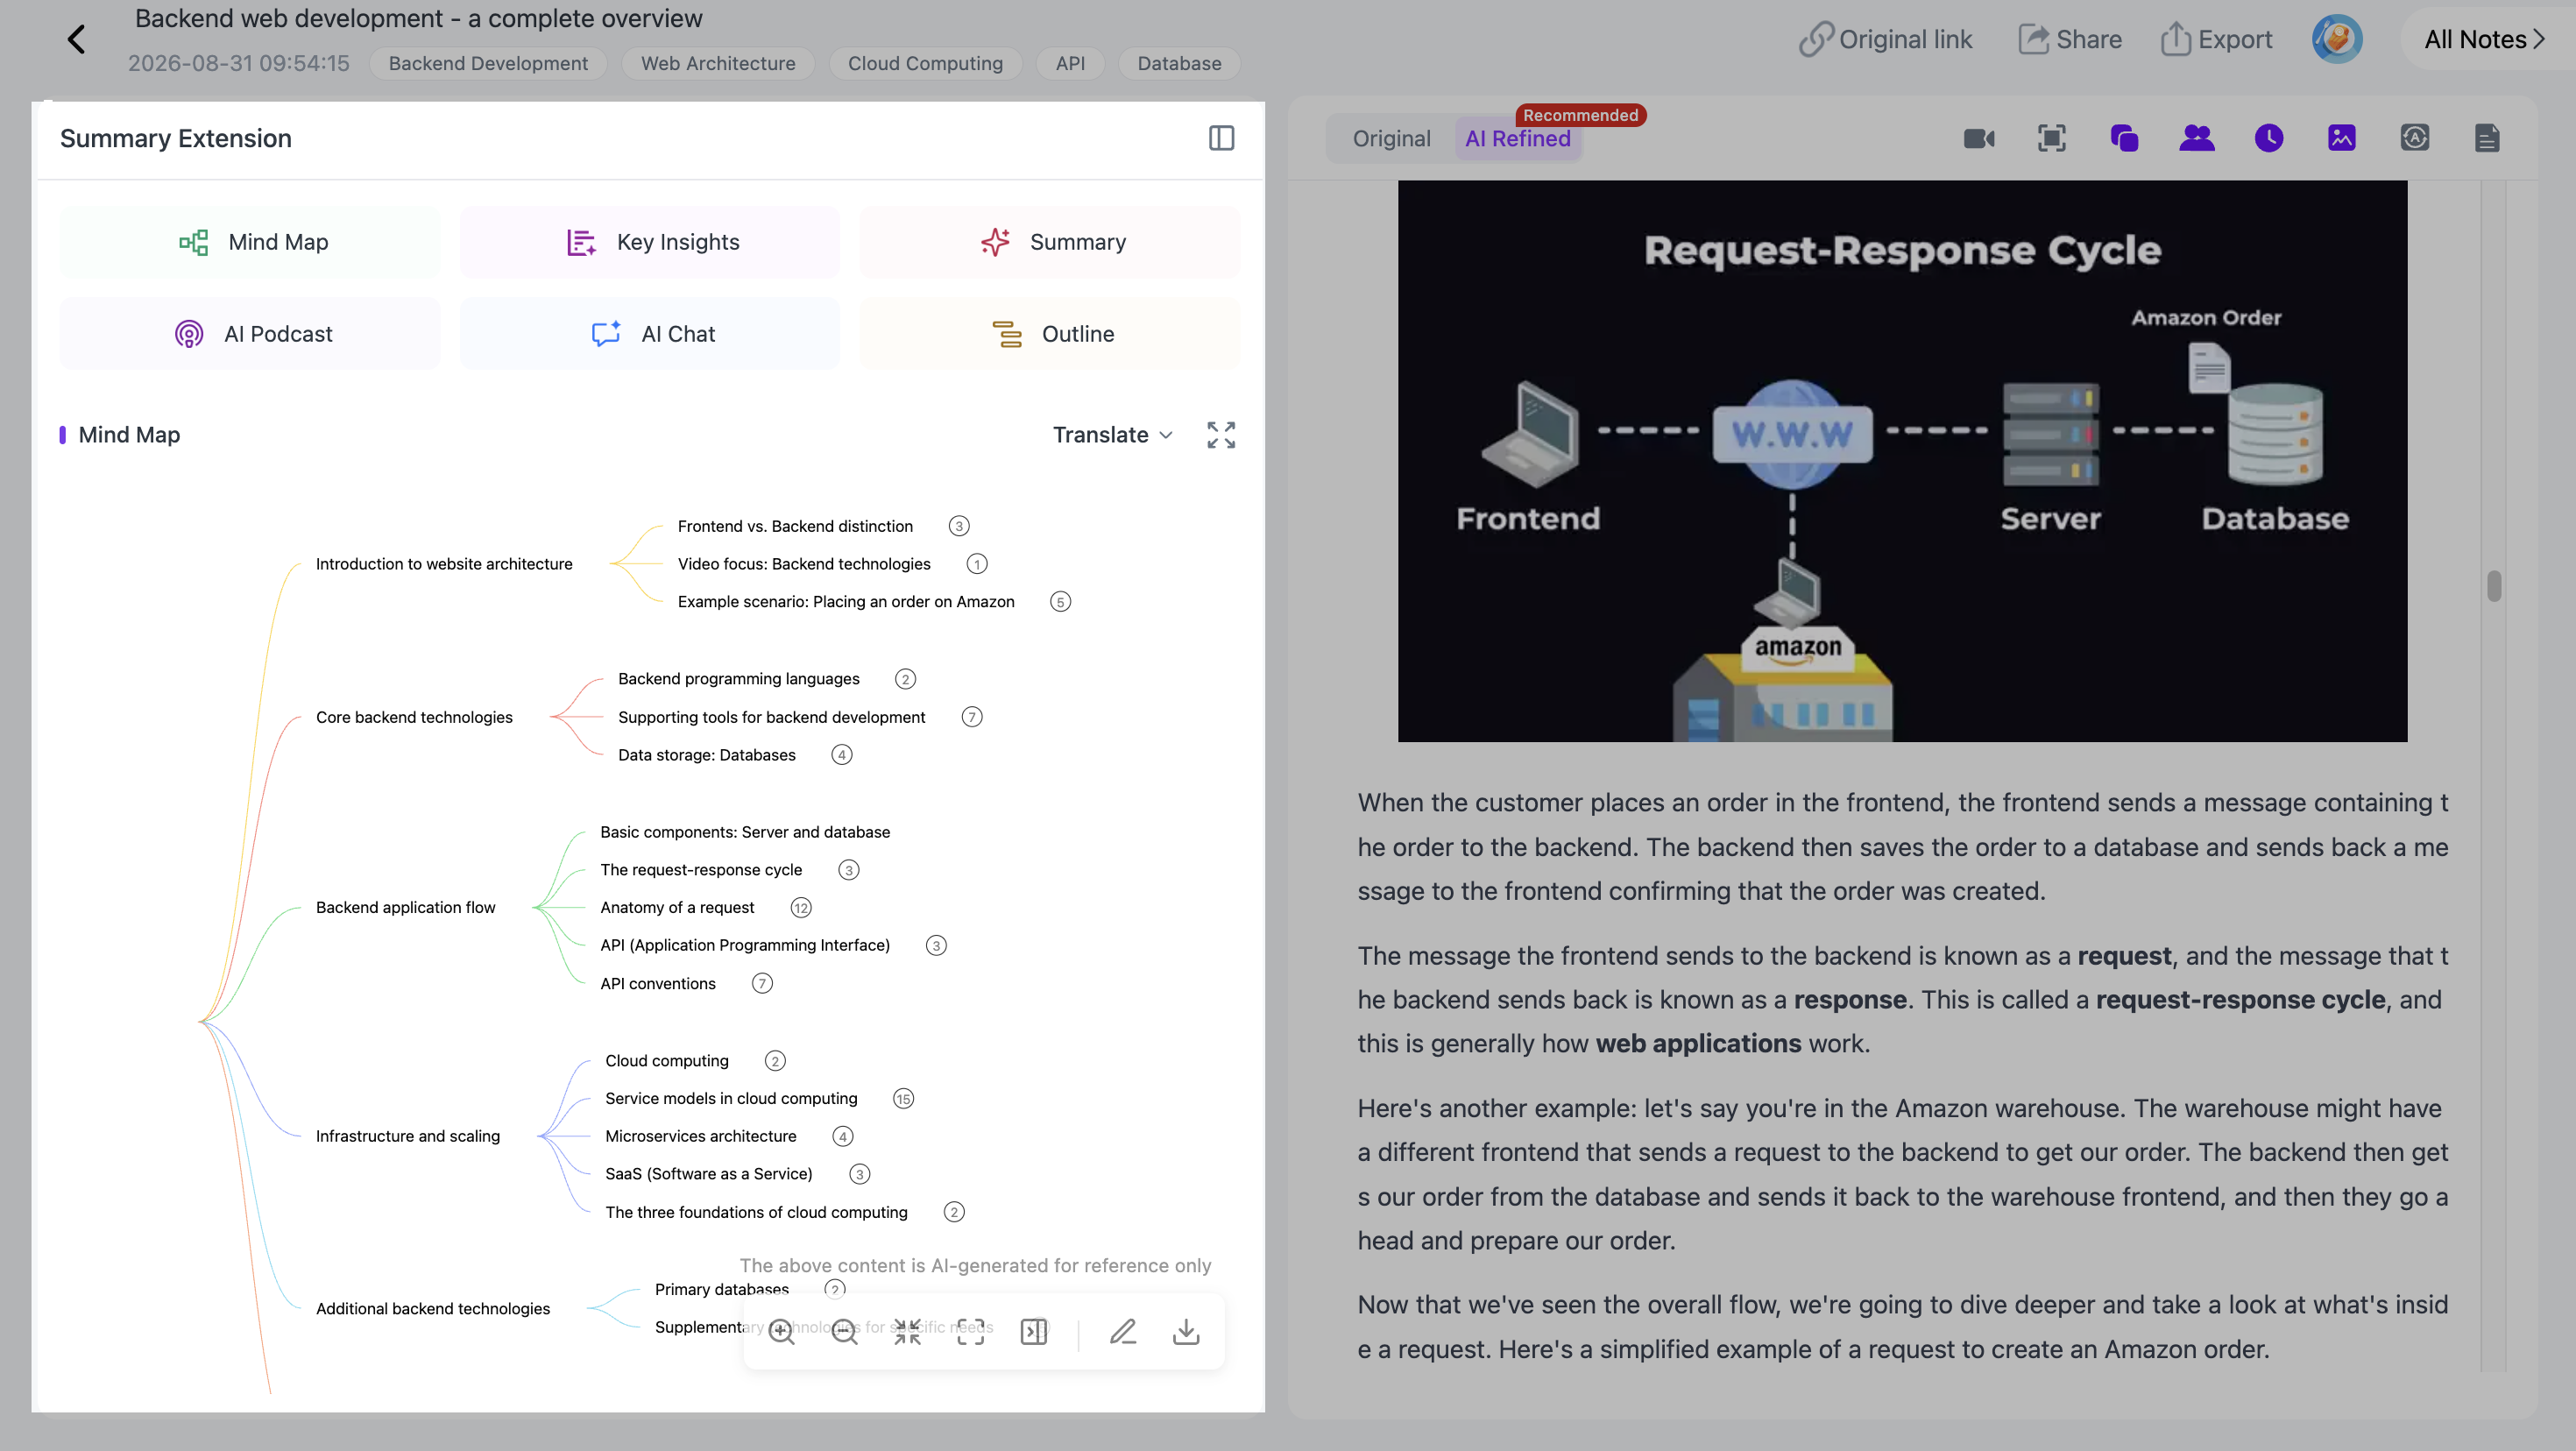Go back using the left arrow
Viewport: 2576px width, 1451px height.
[x=76, y=39]
